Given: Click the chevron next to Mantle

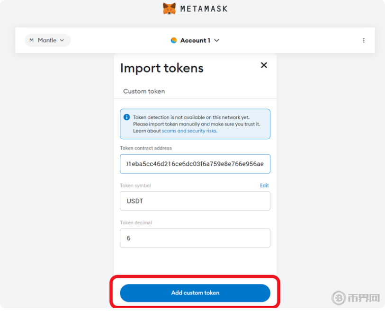Looking at the screenshot, I should coord(62,41).
